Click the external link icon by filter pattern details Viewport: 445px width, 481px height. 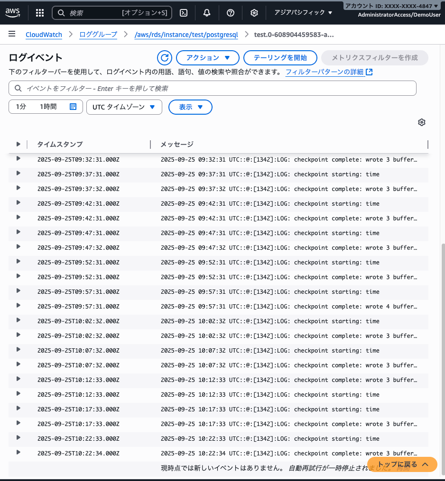tap(370, 72)
